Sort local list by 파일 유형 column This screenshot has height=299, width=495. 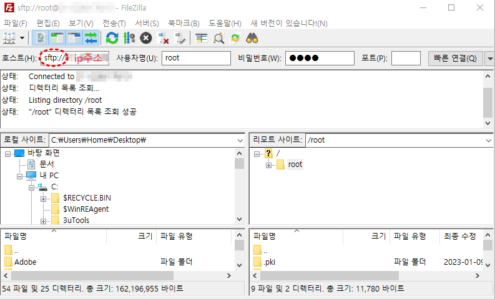[194, 237]
